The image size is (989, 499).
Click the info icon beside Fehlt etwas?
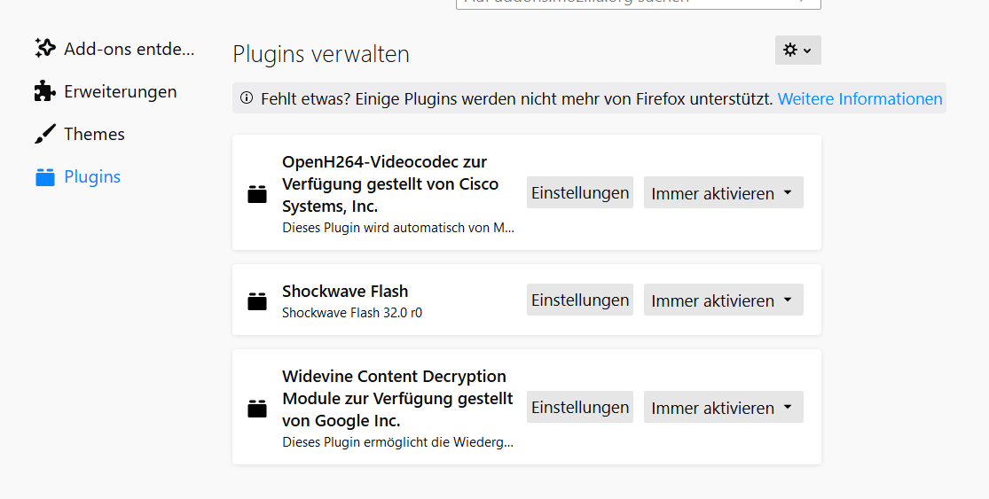coord(247,98)
